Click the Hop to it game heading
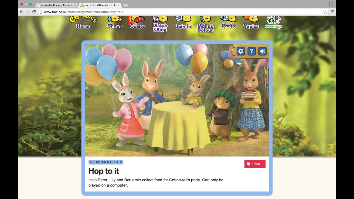 point(104,171)
